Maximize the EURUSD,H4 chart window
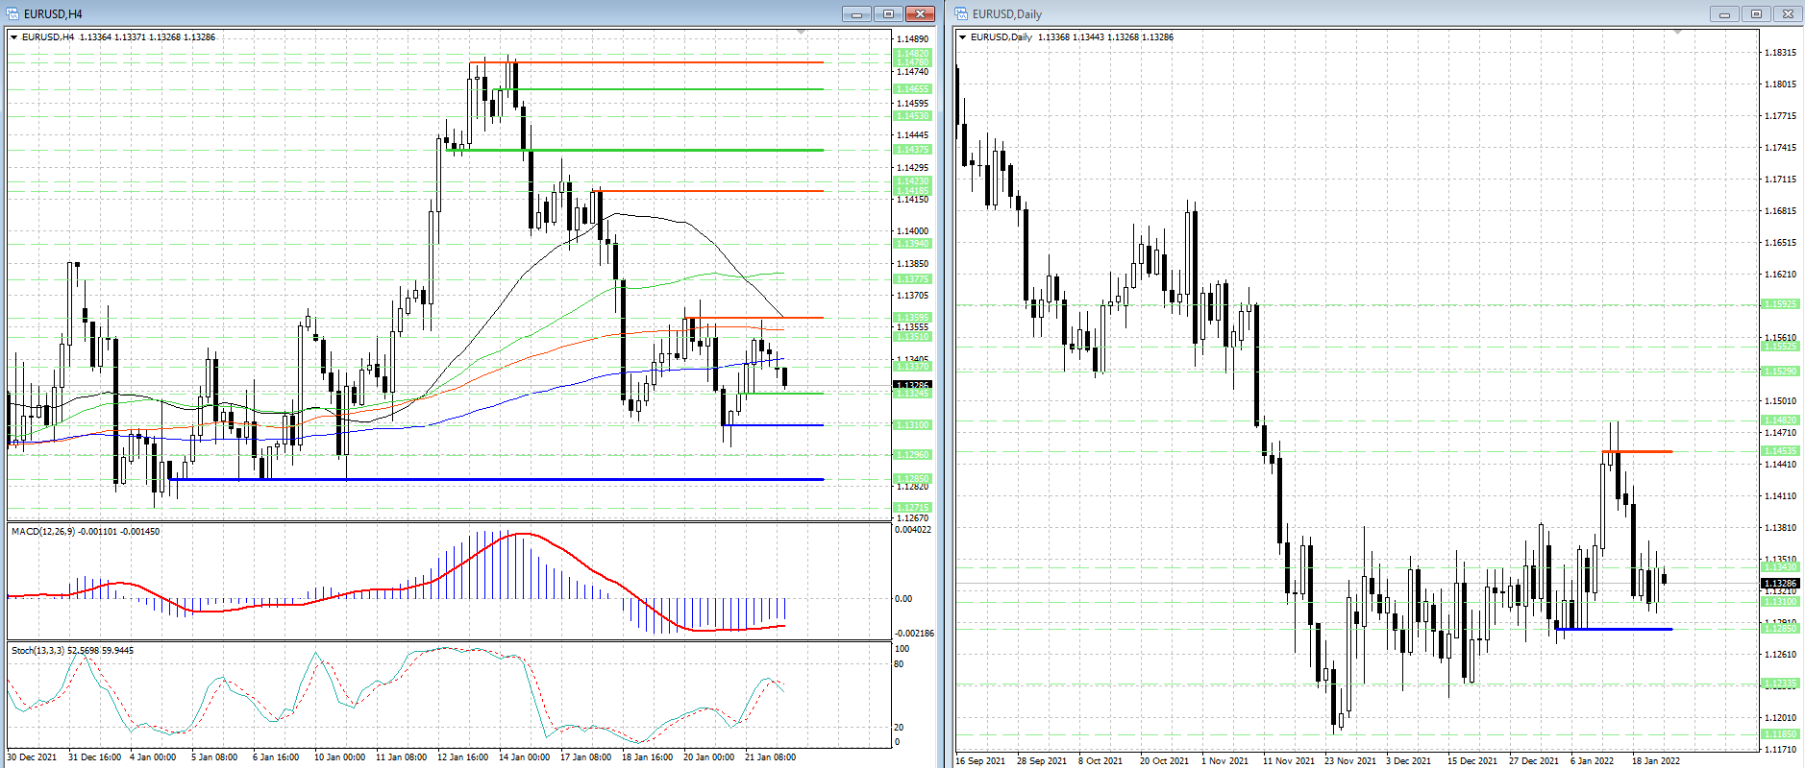The width and height of the screenshot is (1805, 768). [888, 13]
